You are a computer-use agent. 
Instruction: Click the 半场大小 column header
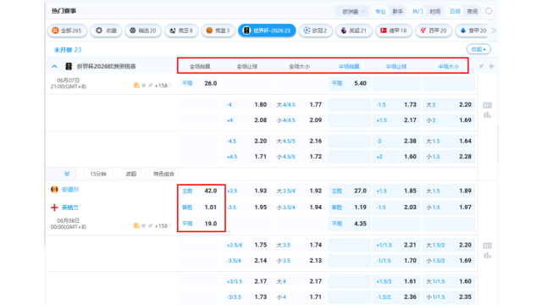pyautogui.click(x=448, y=66)
